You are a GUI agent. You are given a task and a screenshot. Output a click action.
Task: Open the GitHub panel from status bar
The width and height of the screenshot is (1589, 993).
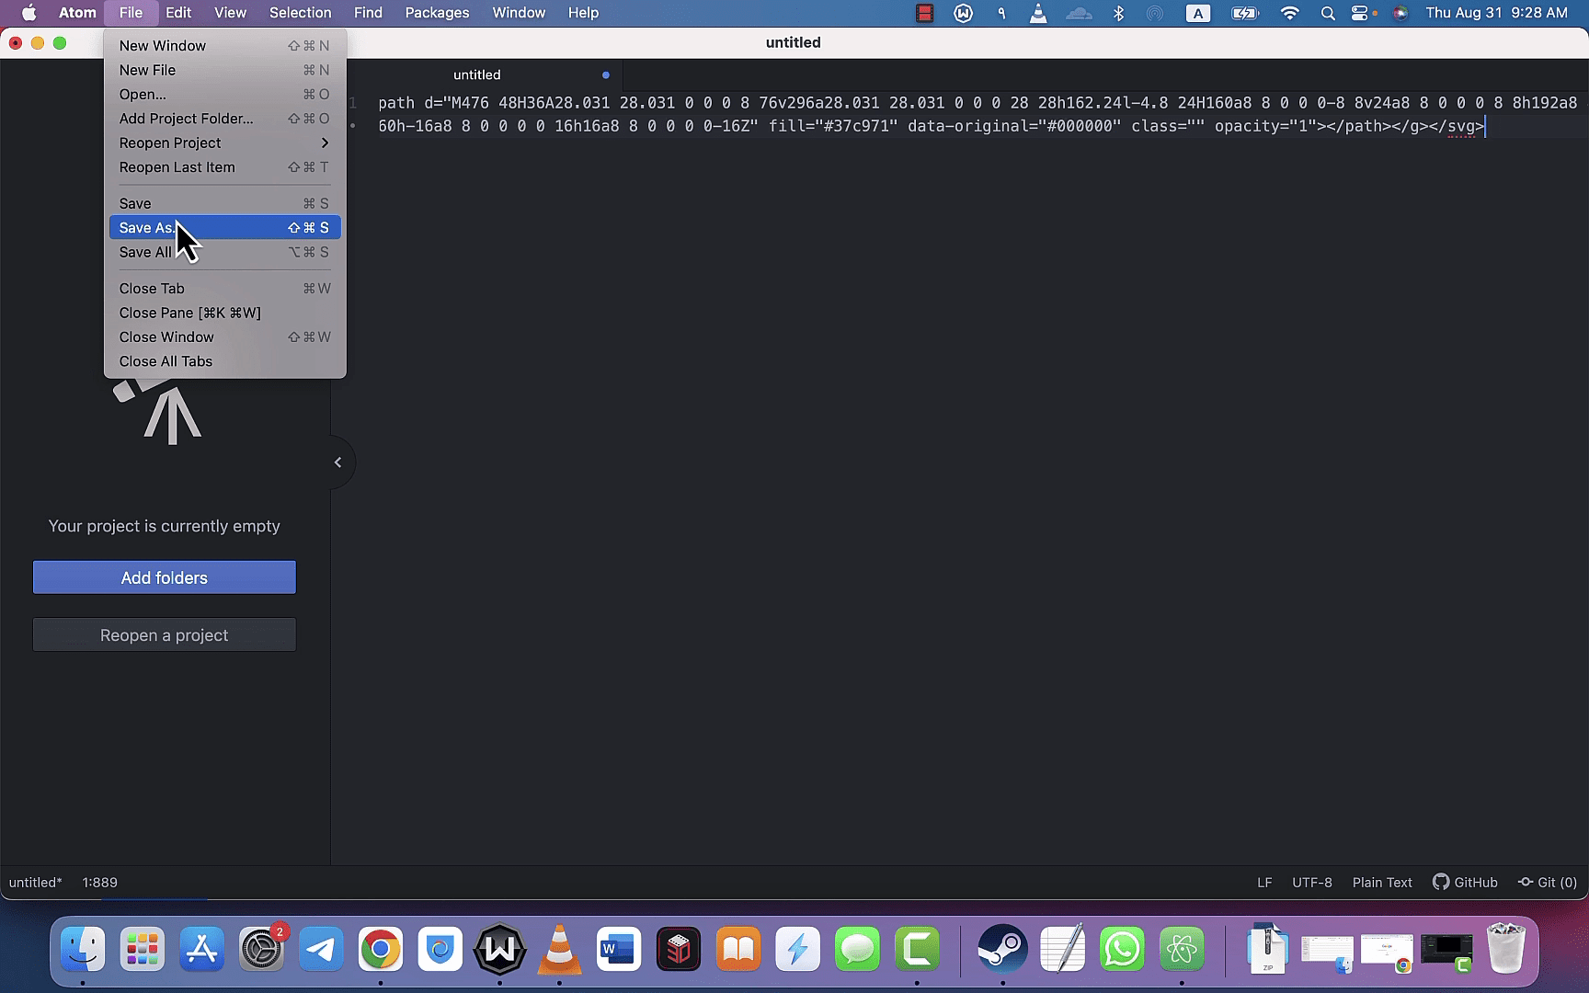[1465, 882]
